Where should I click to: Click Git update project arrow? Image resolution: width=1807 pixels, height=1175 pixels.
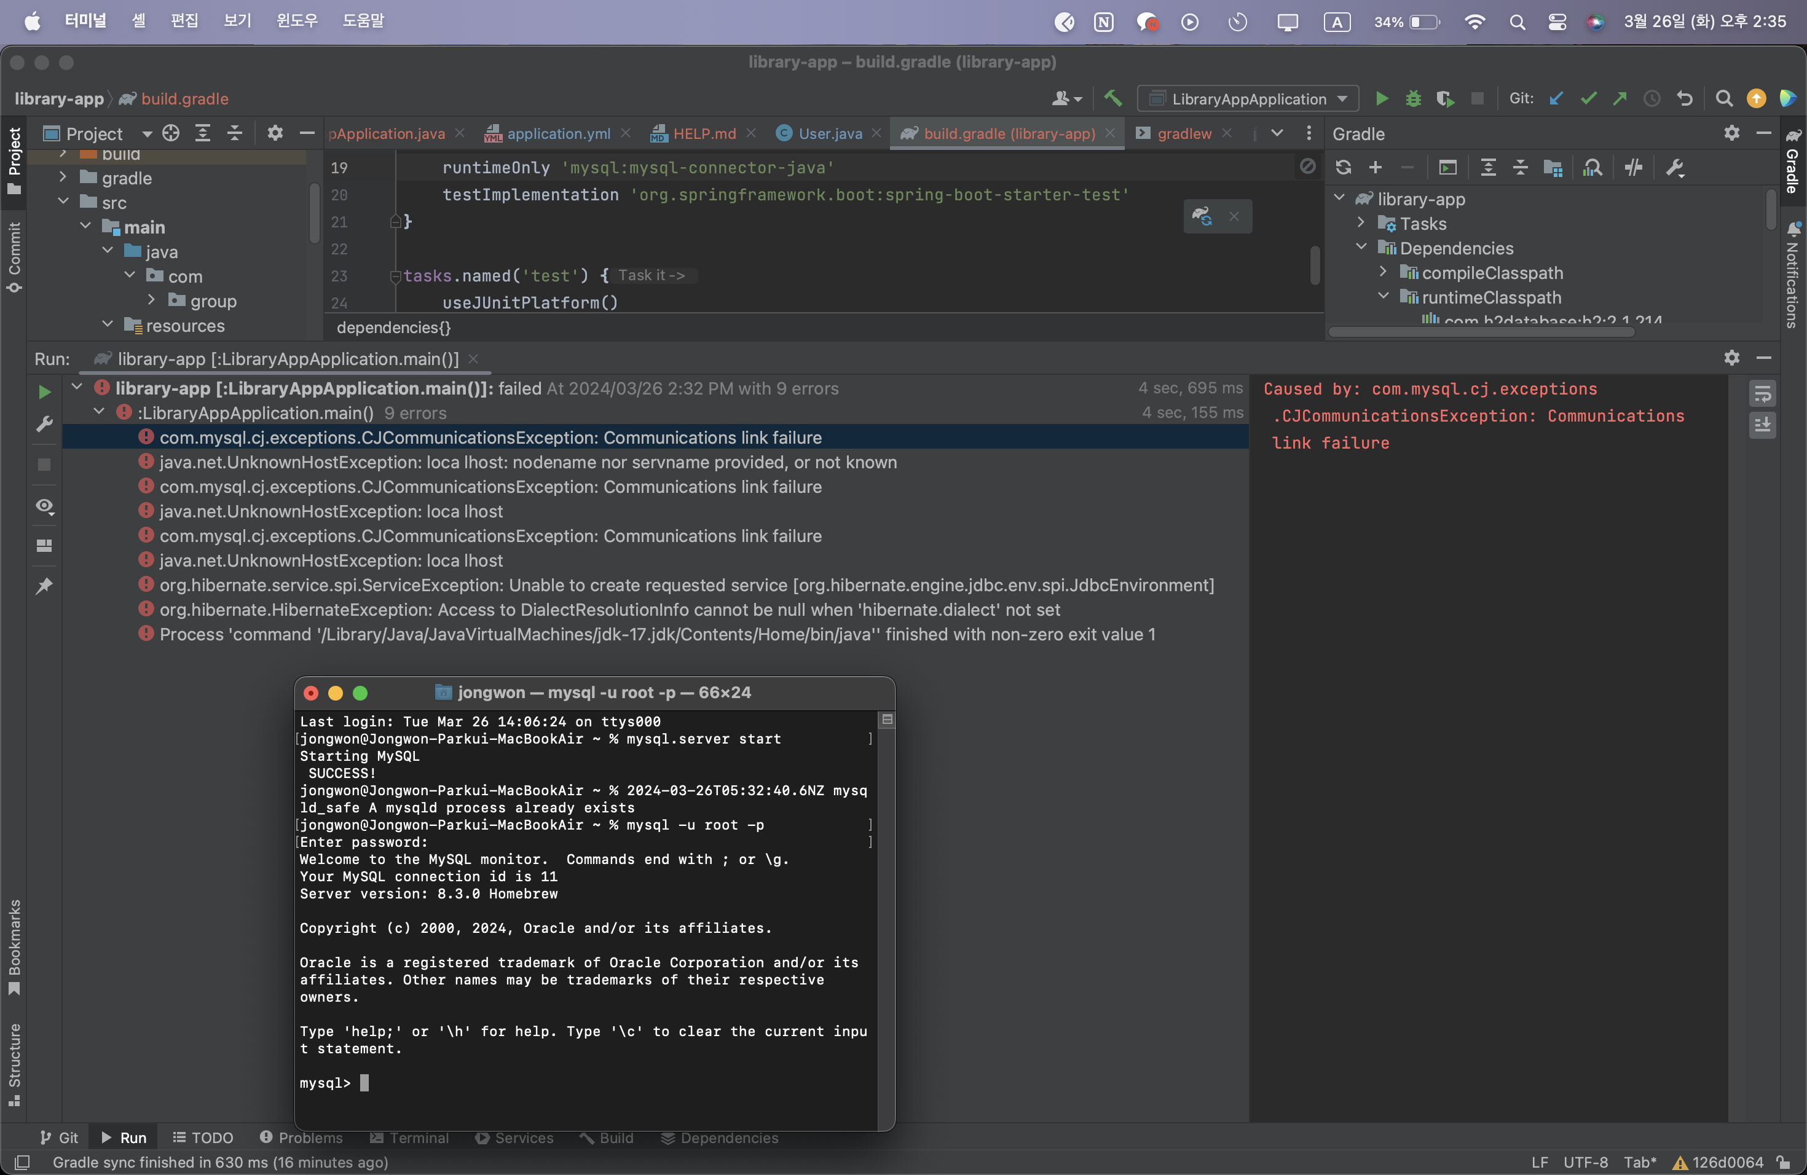coord(1556,99)
